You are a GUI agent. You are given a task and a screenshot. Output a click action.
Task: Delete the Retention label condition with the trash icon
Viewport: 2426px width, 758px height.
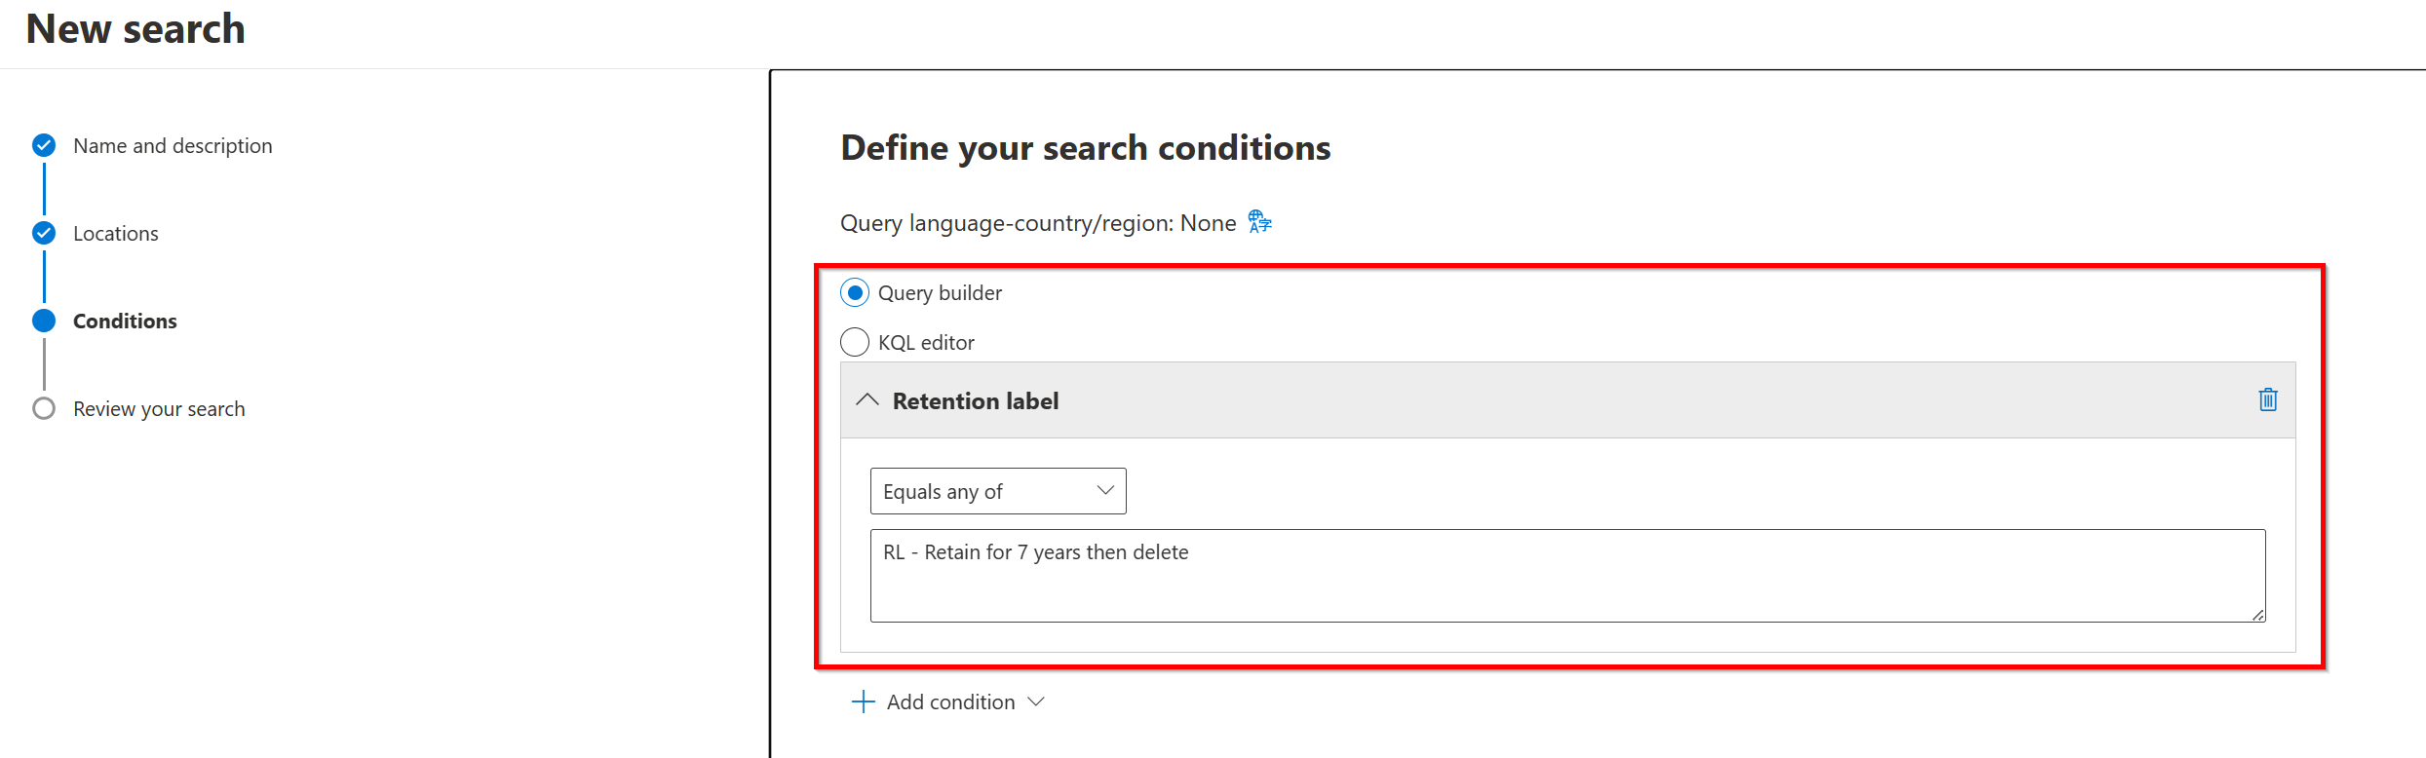click(x=2267, y=399)
